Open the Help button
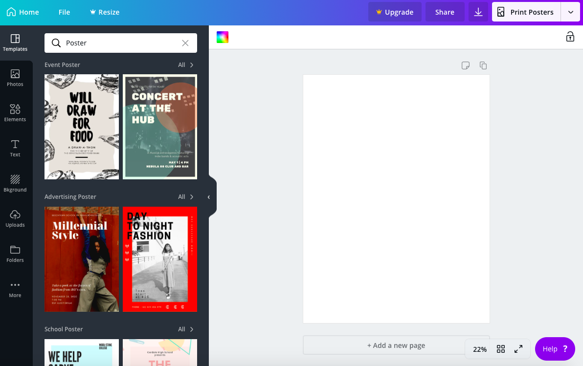Image resolution: width=583 pixels, height=366 pixels. pos(555,349)
